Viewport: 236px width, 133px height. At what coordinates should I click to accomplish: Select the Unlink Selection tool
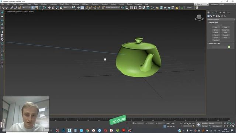point(15,8)
